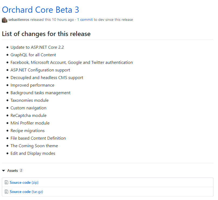Download Source code (zip)
The width and height of the screenshot is (218, 200).
pyautogui.click(x=24, y=182)
